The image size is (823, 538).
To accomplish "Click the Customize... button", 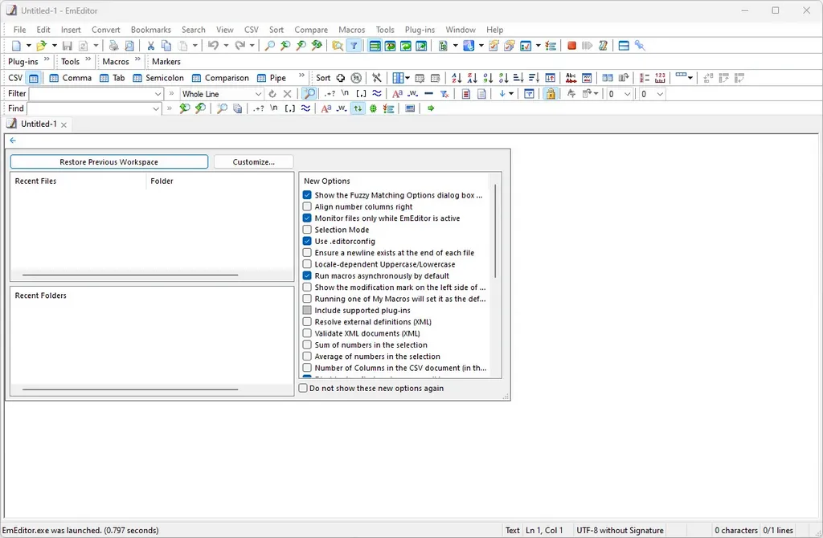I will click(x=253, y=162).
